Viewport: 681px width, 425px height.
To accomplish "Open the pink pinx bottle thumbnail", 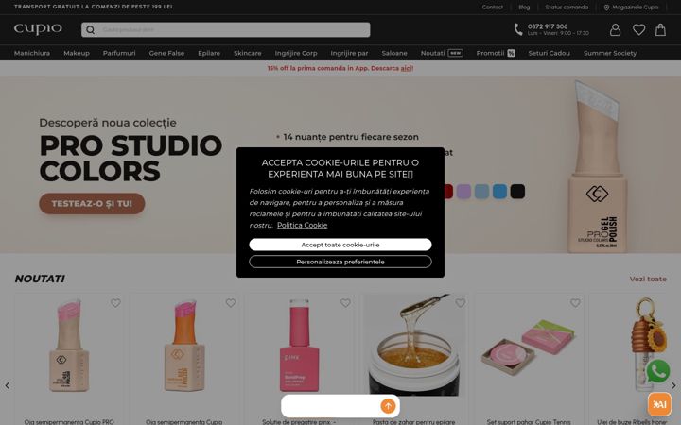I will click(x=299, y=345).
